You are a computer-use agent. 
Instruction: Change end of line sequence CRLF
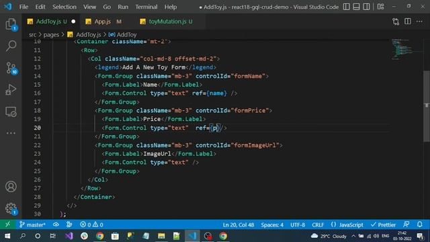318,225
